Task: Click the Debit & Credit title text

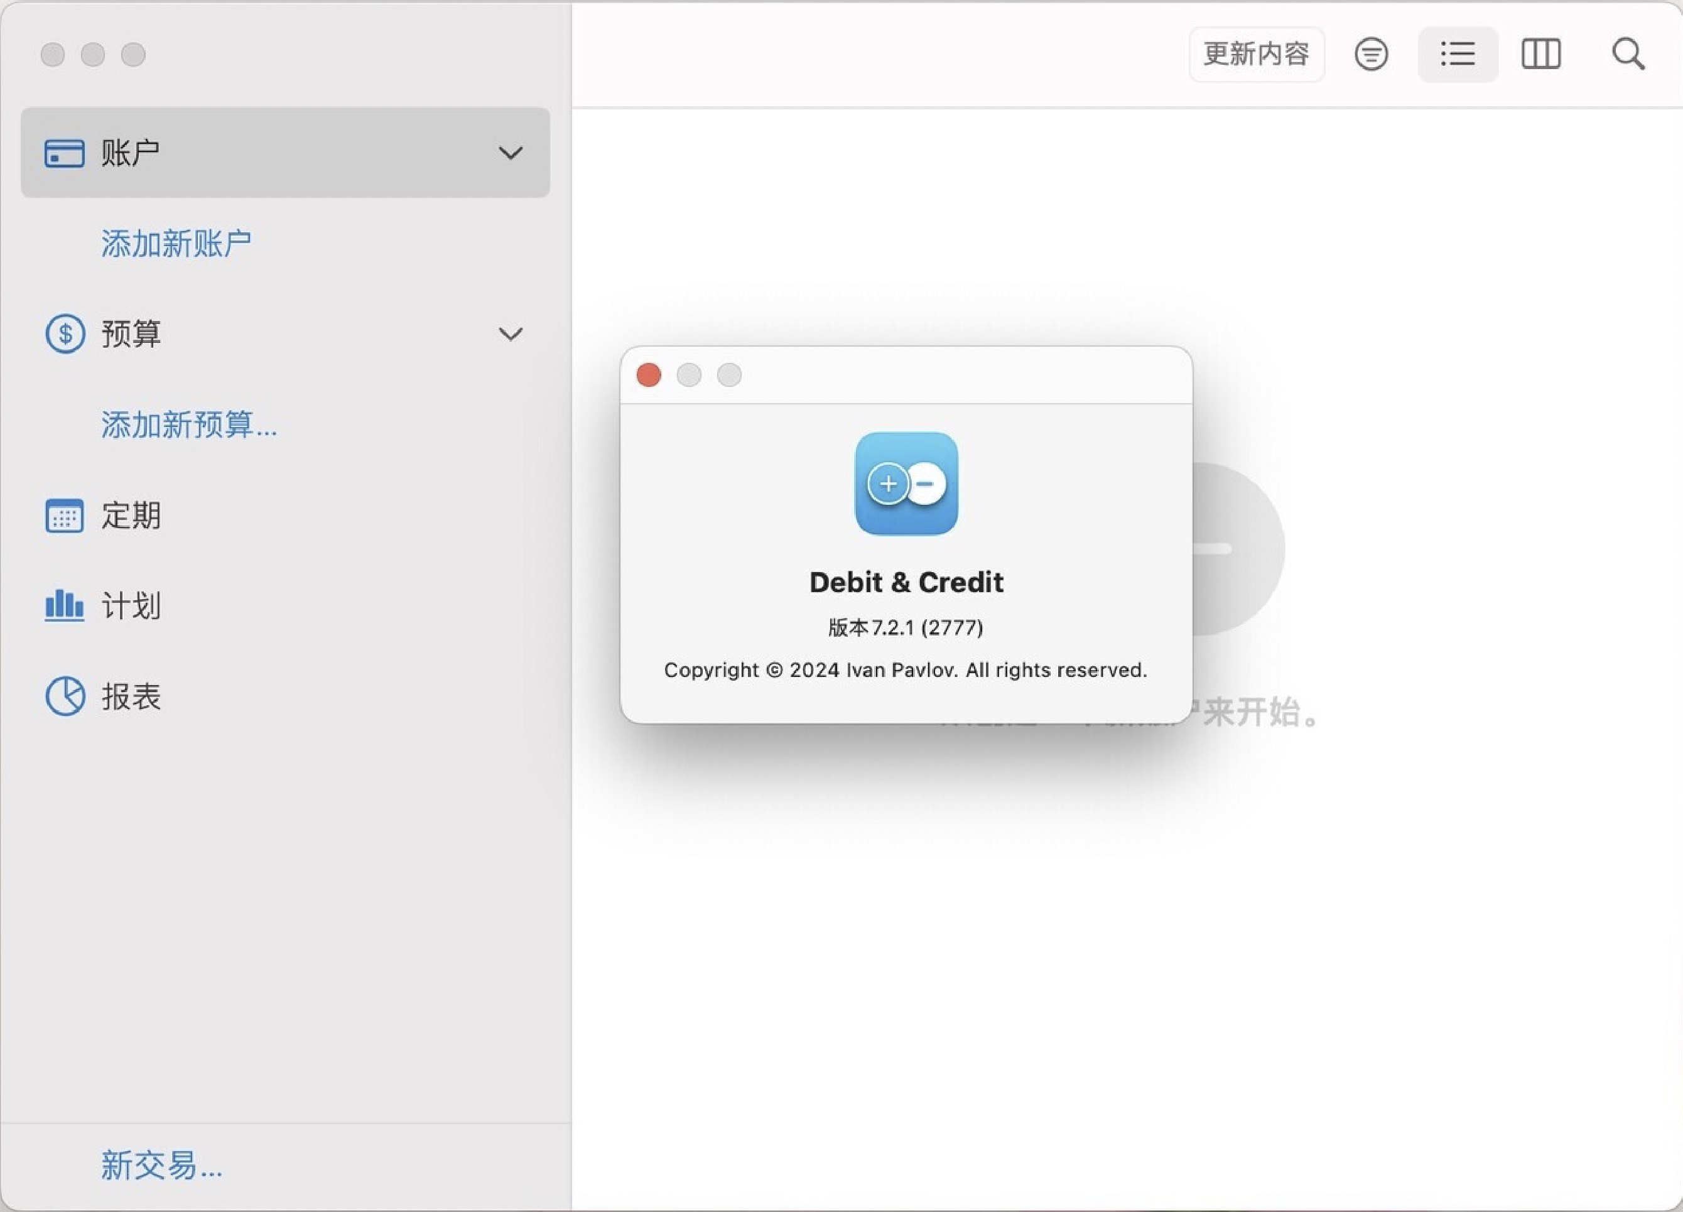Action: 906,583
